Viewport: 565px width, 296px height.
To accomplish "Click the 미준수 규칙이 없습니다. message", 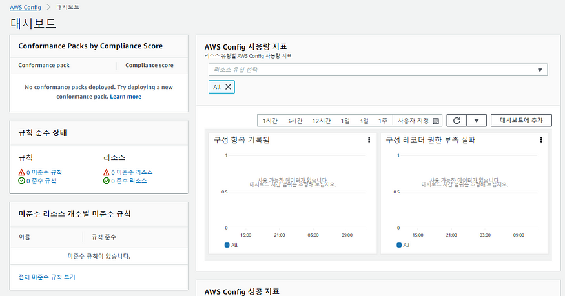I will point(99,256).
